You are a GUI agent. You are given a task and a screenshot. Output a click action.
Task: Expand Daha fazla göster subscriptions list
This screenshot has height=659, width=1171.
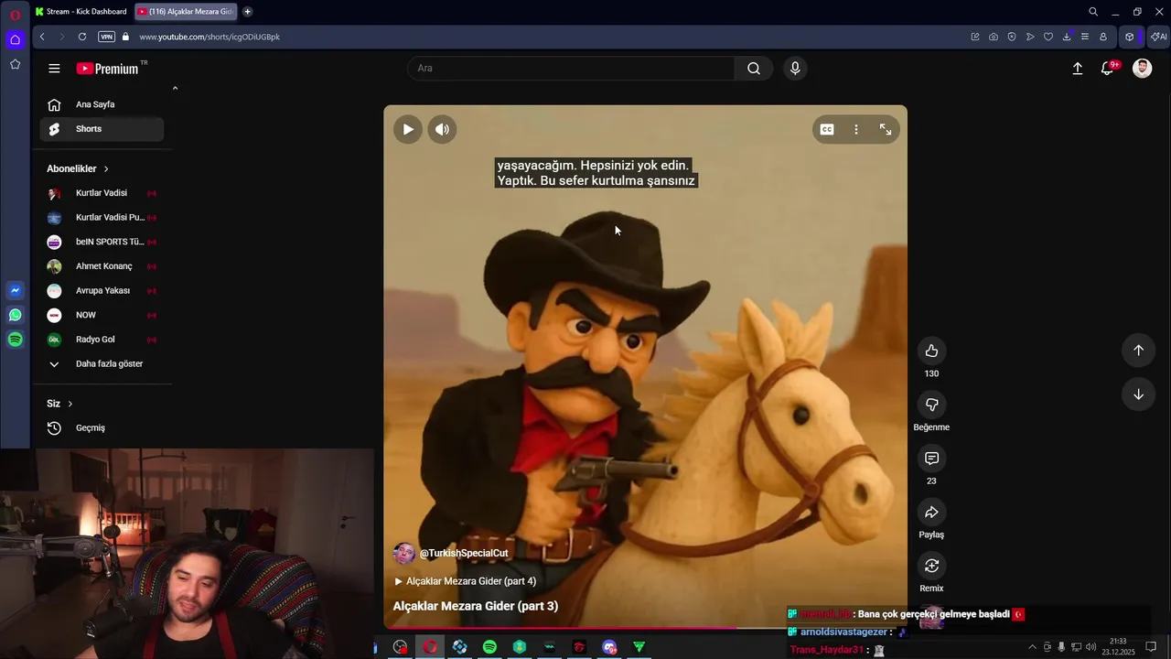(x=102, y=364)
